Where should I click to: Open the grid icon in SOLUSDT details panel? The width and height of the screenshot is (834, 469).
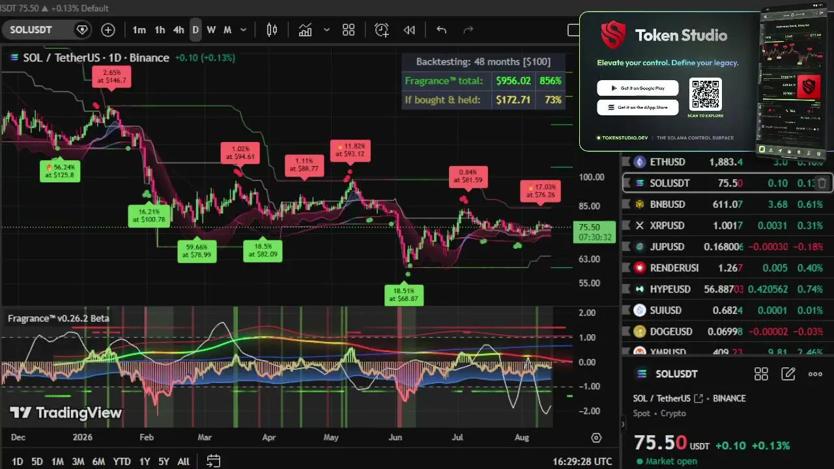(x=761, y=374)
